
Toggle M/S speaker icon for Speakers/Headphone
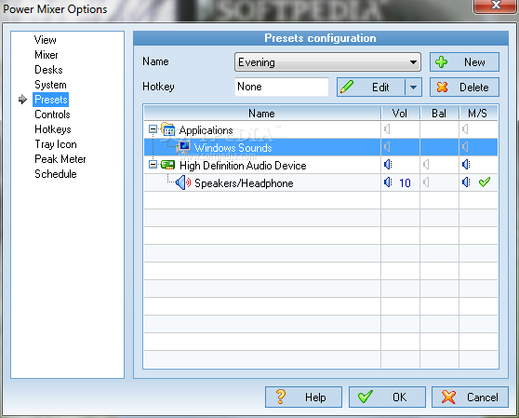466,182
